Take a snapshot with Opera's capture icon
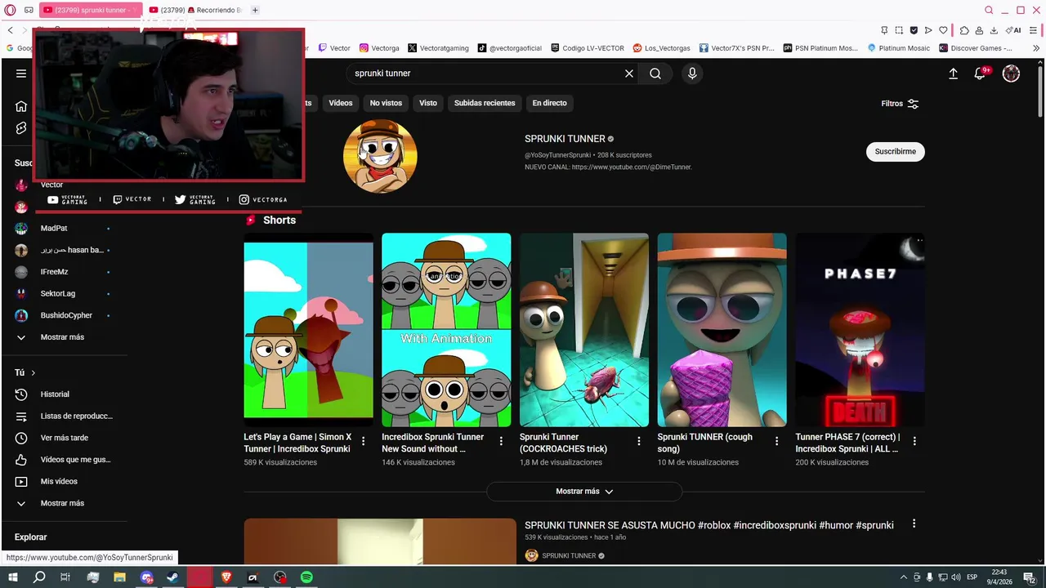This screenshot has width=1046, height=588. [x=899, y=30]
